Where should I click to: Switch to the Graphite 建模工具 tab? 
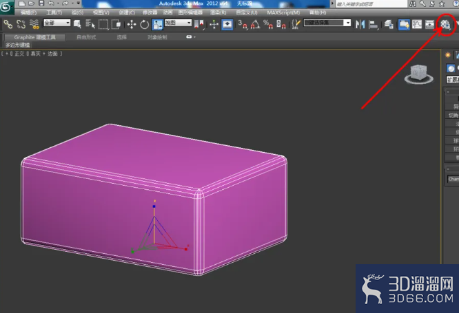[35, 37]
